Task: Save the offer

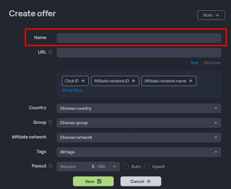Action: (x=93, y=181)
